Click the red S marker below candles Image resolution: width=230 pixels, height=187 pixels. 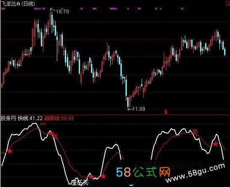click(x=166, y=112)
